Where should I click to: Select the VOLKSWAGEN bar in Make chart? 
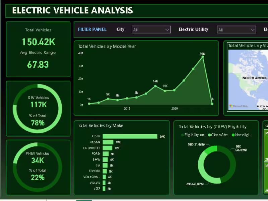(x=104, y=177)
